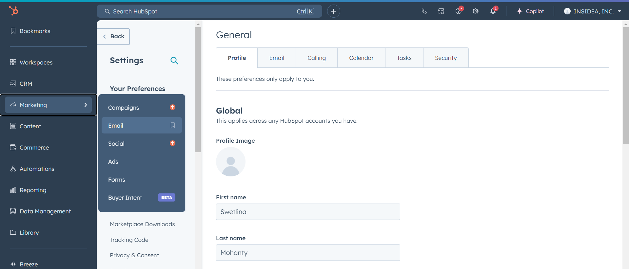Click the Copilot button label
Viewport: 629px width, 269px height.
pyautogui.click(x=535, y=11)
